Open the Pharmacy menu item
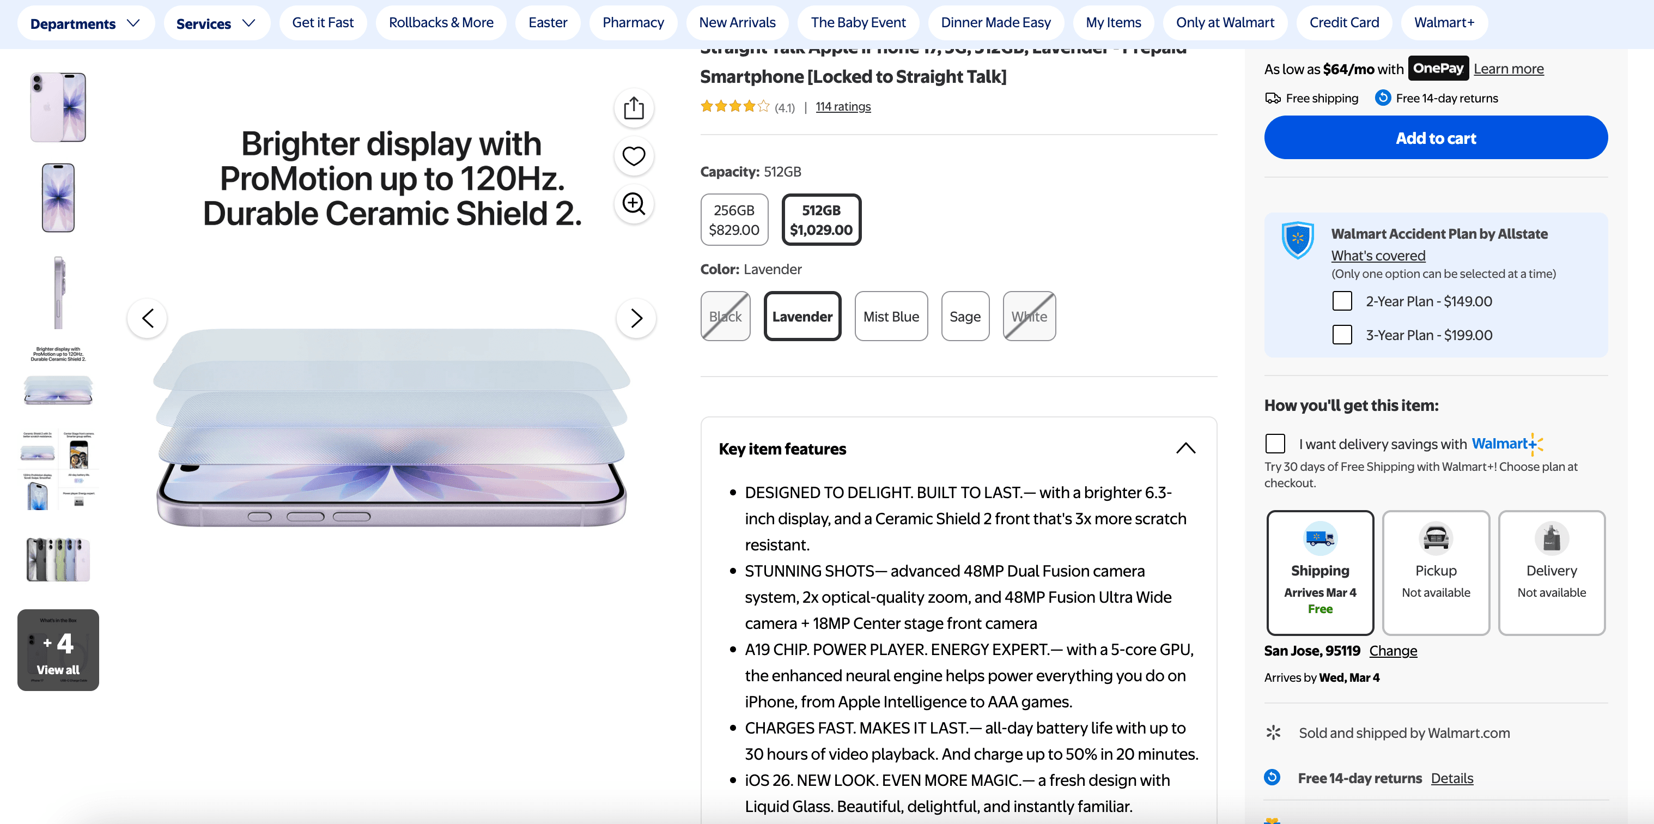 633,22
